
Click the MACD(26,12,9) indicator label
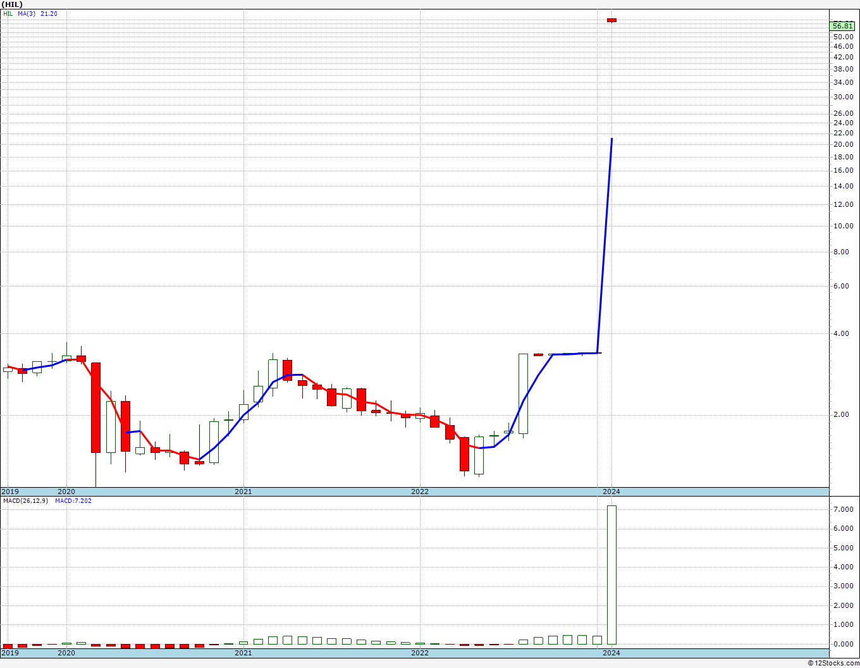click(x=26, y=501)
